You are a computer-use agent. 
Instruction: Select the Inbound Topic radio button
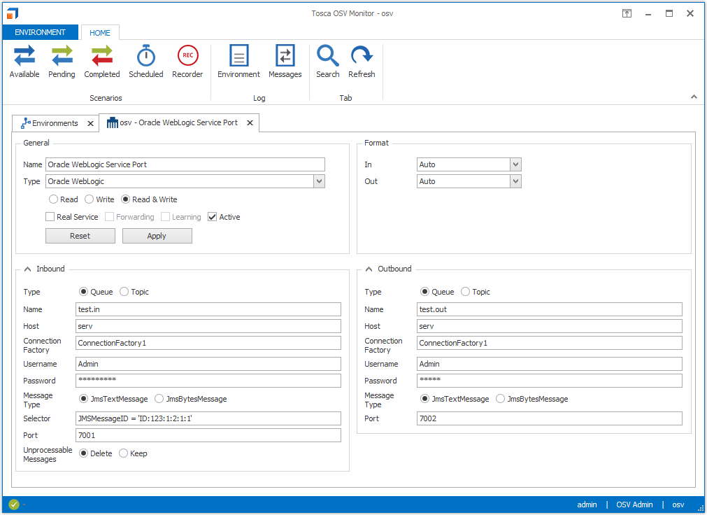tap(124, 292)
